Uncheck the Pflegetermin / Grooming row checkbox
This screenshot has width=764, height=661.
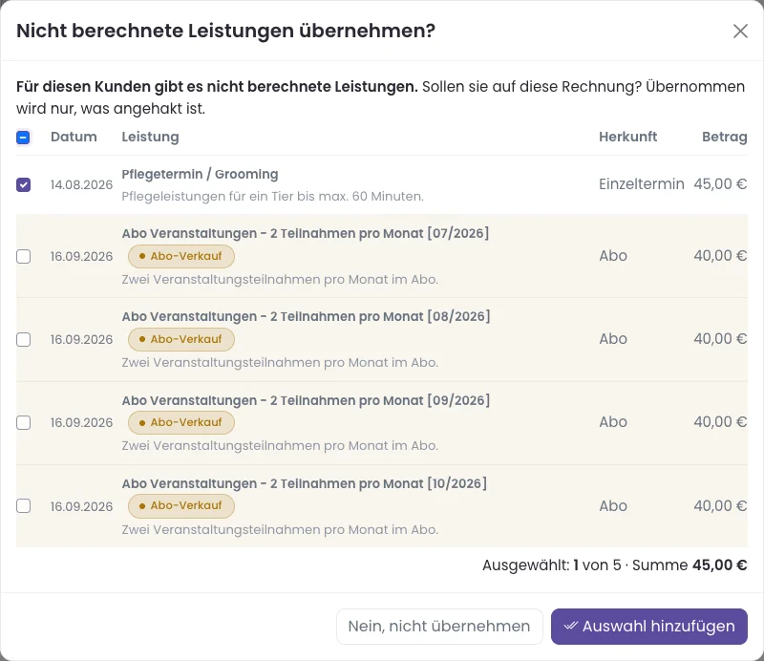23,184
